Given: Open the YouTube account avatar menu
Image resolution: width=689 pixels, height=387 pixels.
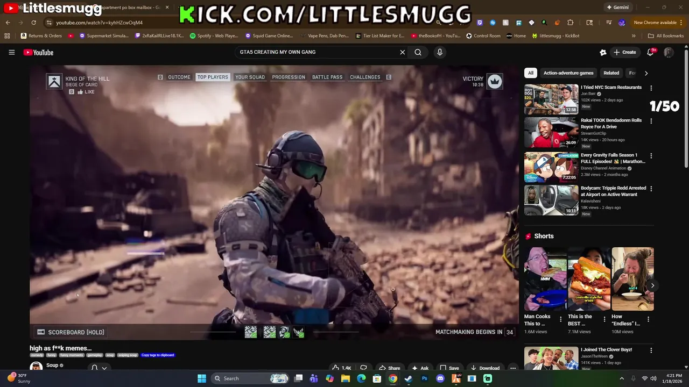Looking at the screenshot, I should coord(669,52).
